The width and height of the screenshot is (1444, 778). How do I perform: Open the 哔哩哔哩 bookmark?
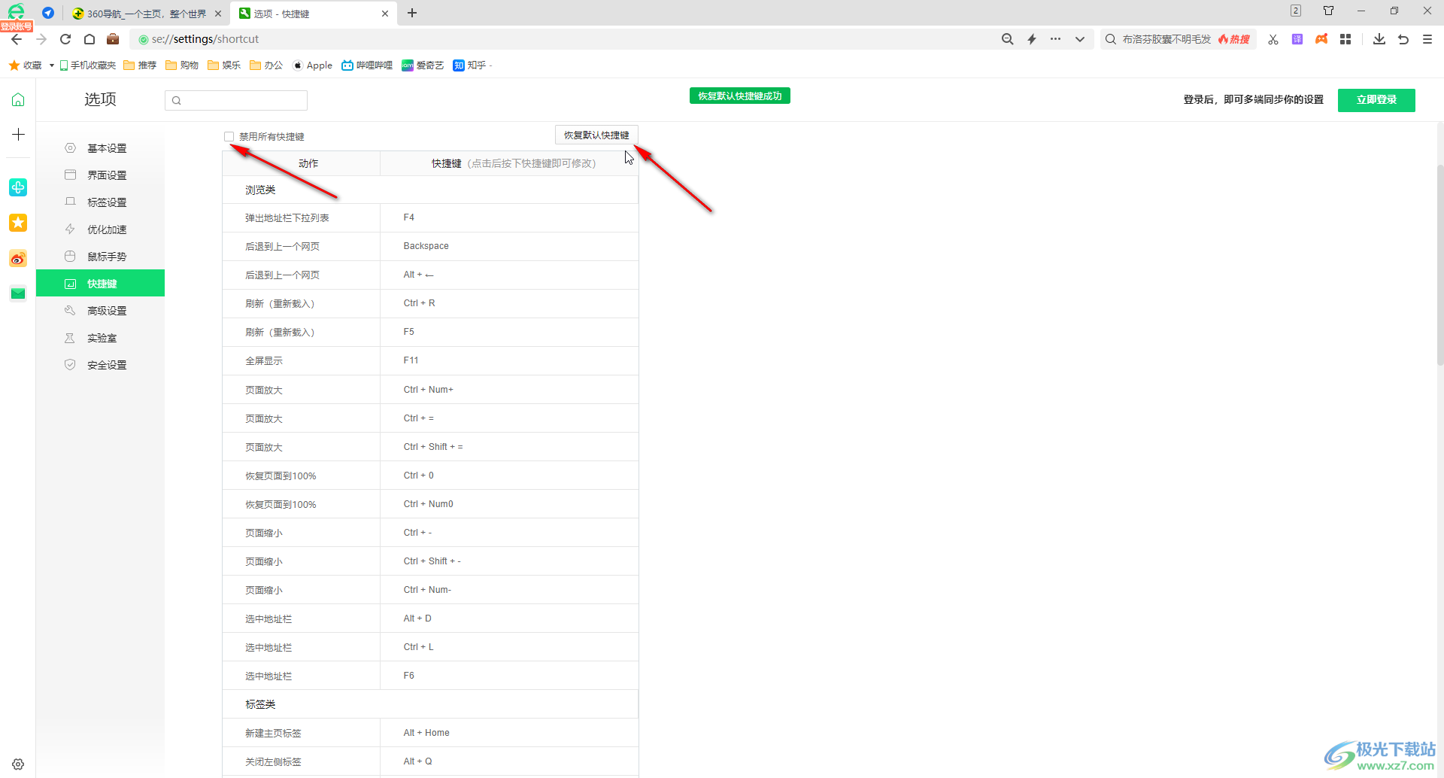(367, 65)
